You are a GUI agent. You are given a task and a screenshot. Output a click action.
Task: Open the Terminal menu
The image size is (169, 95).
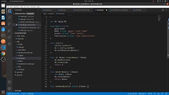tap(33, 7)
